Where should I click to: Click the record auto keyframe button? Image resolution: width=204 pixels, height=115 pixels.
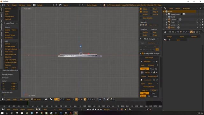point(122,109)
